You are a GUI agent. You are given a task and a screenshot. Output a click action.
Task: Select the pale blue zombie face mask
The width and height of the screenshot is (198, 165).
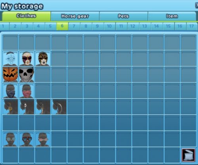(10, 58)
